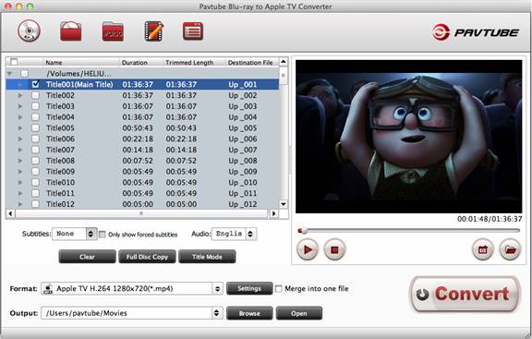This screenshot has width=532, height=339.
Task: Open the Output path dropdown
Action: coord(132,313)
